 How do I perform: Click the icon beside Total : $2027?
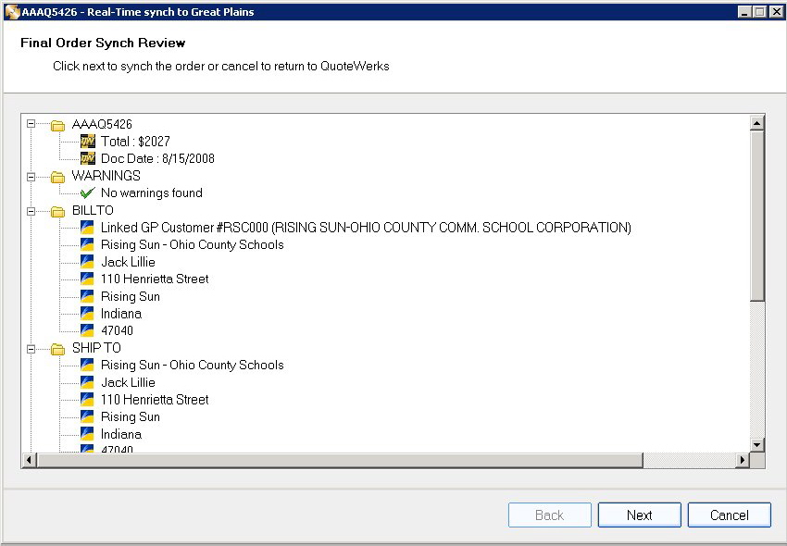(x=87, y=142)
